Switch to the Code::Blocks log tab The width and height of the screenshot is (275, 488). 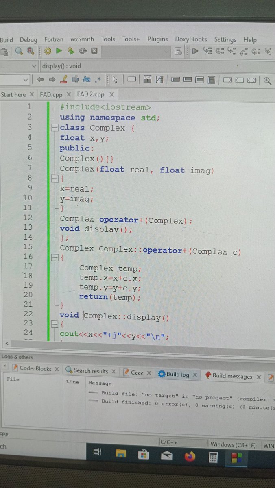click(x=35, y=369)
